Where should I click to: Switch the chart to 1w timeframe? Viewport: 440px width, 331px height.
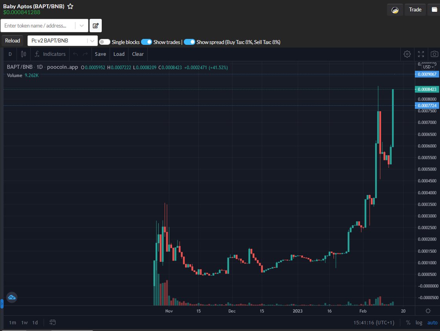(x=24, y=322)
